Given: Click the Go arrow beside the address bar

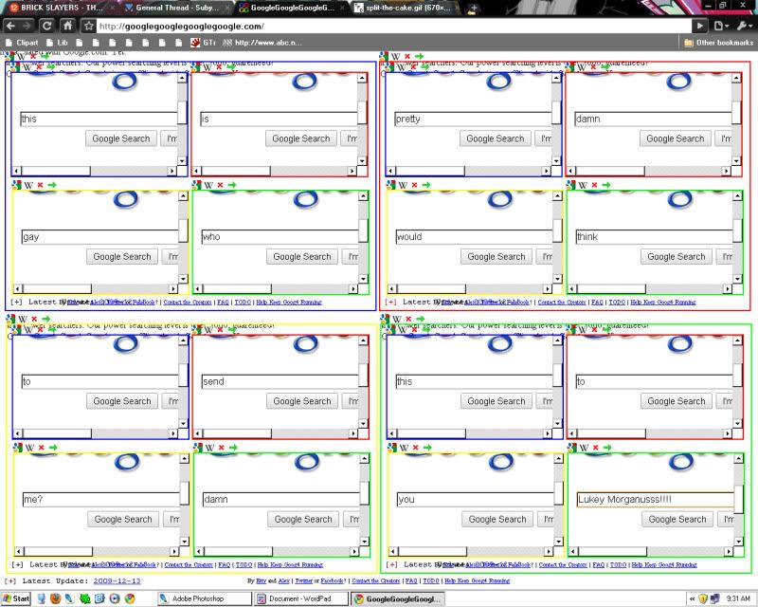Looking at the screenshot, I should tap(700, 26).
